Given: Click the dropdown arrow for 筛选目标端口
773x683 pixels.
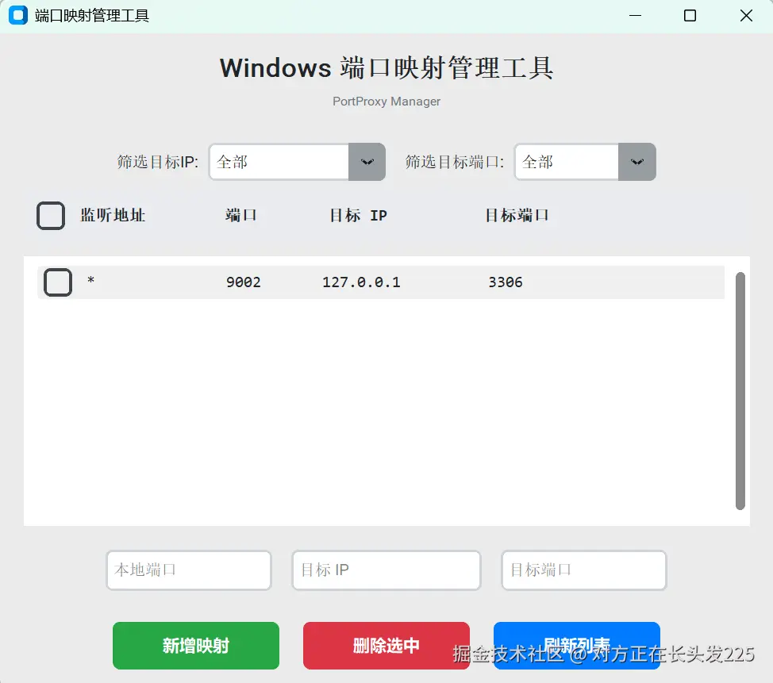Looking at the screenshot, I should tap(637, 162).
